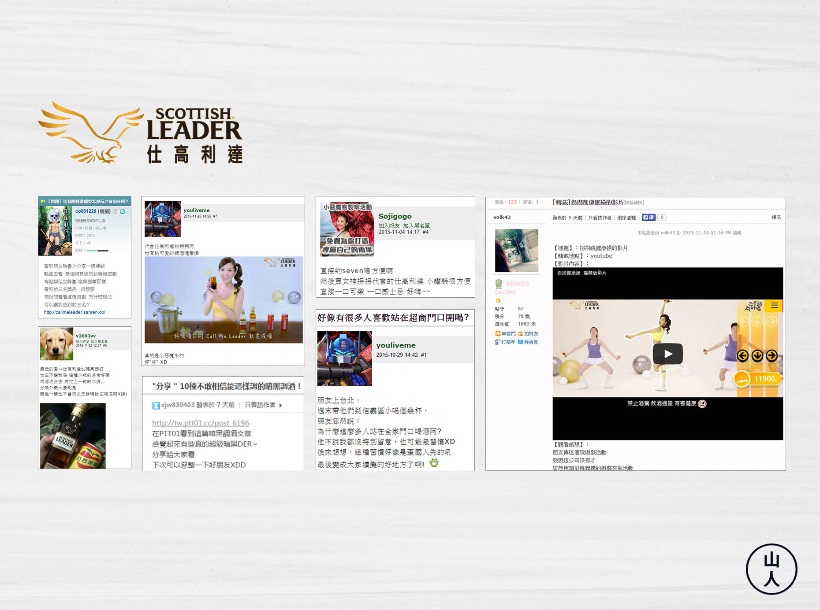Click the 好像有很多人喜歡站在超商門口開喝 title

point(393,318)
